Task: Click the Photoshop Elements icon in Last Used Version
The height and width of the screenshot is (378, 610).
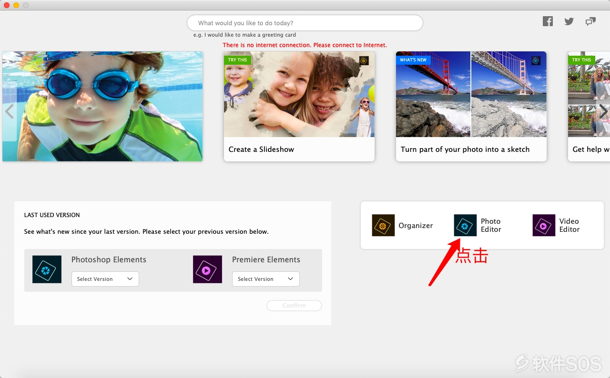Action: [47, 269]
